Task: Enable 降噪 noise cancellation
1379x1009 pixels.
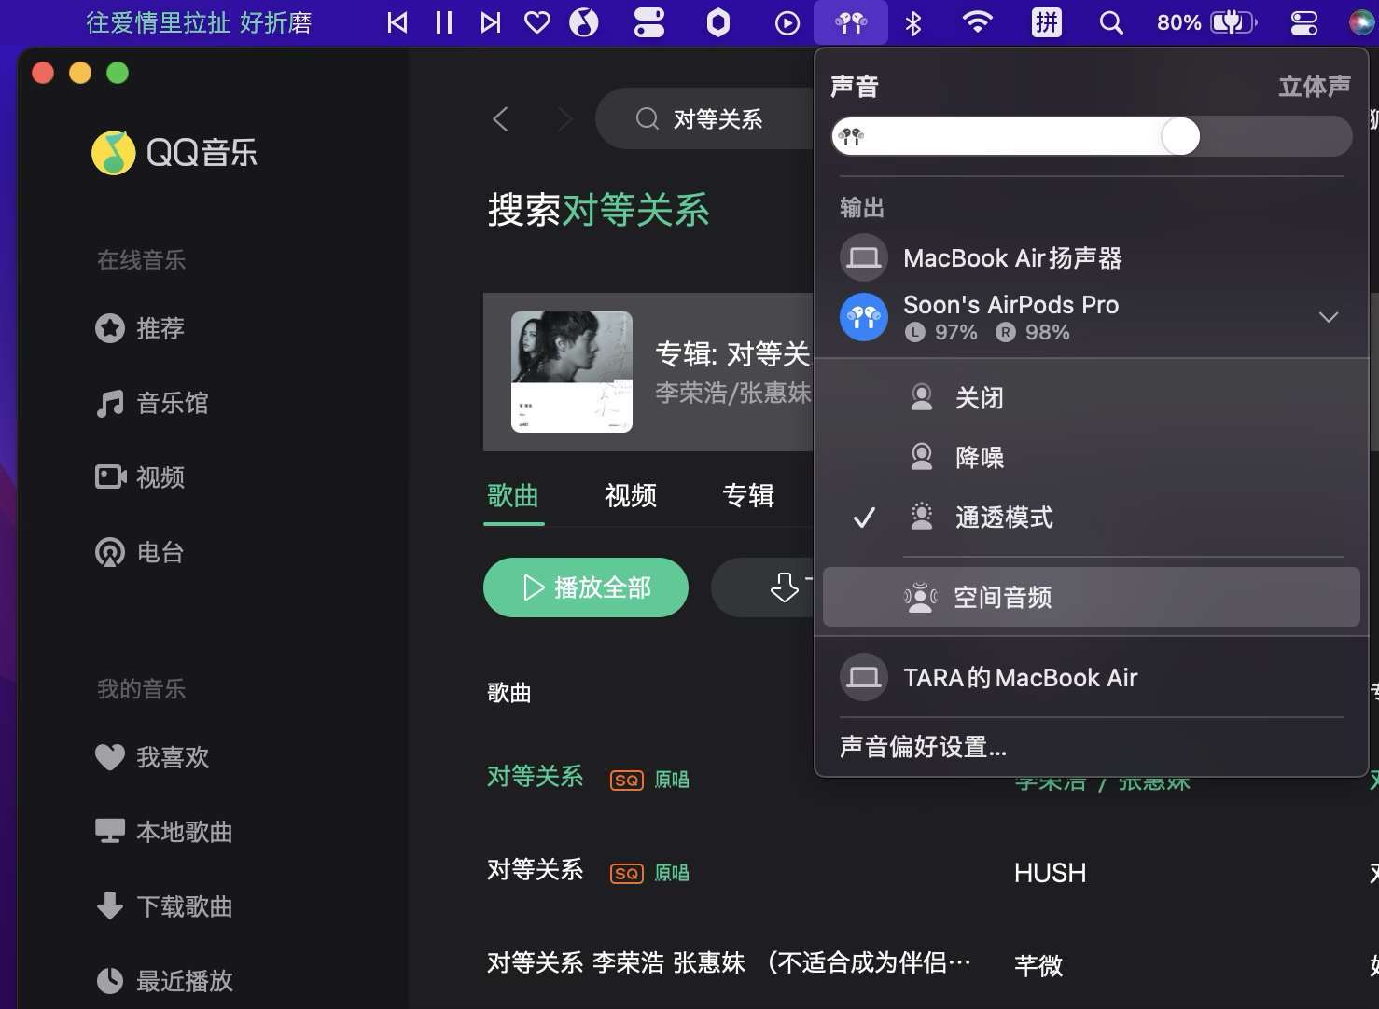Action: (x=1092, y=458)
